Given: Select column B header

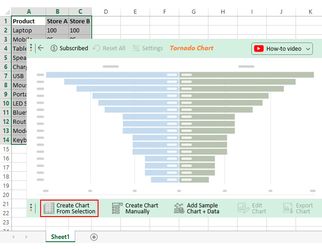Looking at the screenshot, I should [x=57, y=11].
